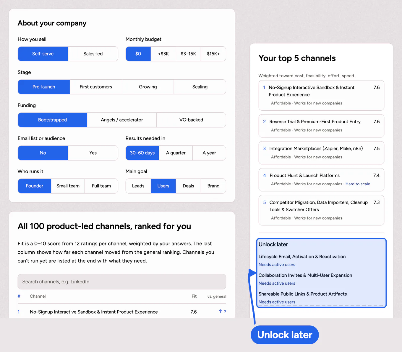Choose Founder under Who runs it
402x352 pixels.
coord(35,186)
